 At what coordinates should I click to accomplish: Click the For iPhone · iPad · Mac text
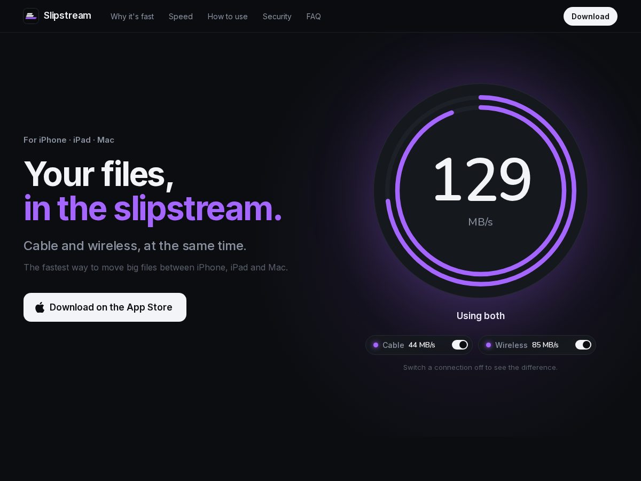pos(69,140)
